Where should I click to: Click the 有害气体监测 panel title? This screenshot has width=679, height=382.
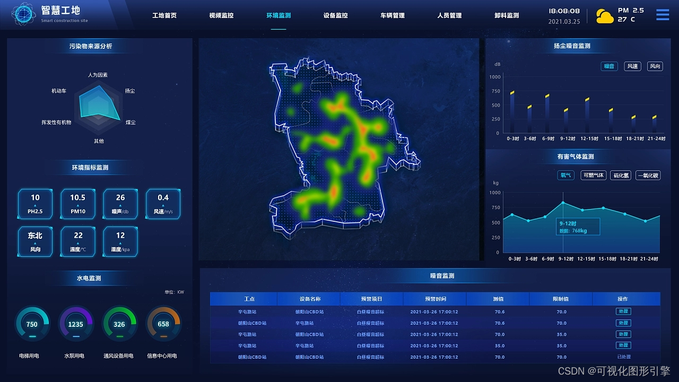pyautogui.click(x=576, y=157)
